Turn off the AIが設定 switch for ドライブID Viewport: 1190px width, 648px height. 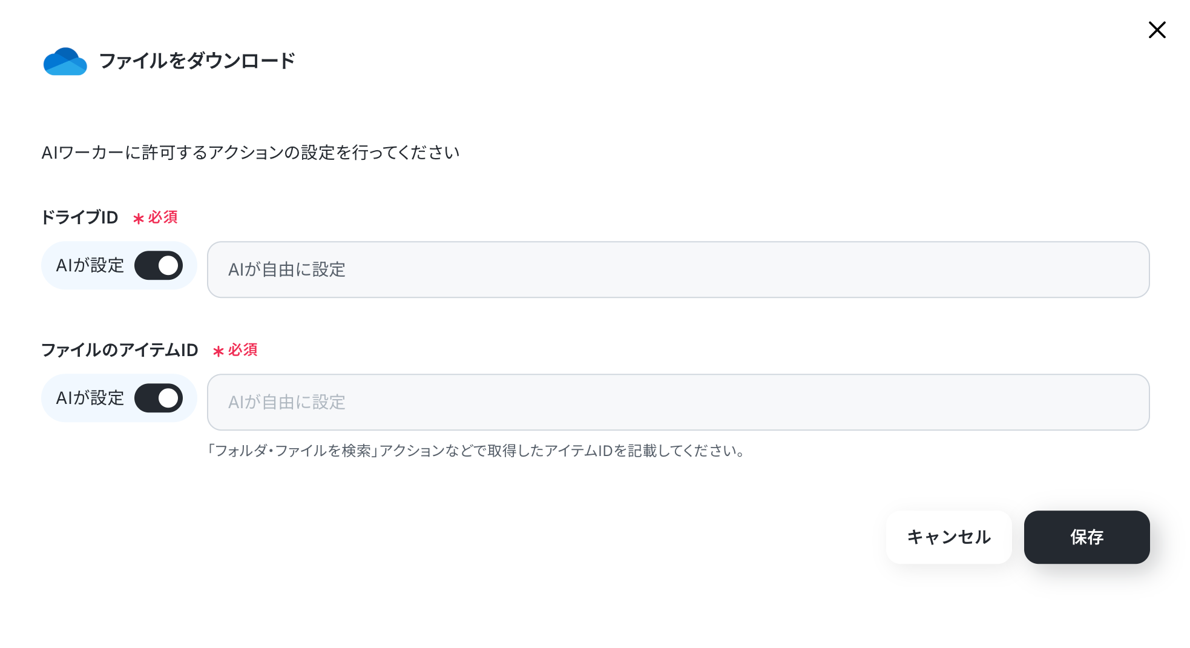coord(159,265)
